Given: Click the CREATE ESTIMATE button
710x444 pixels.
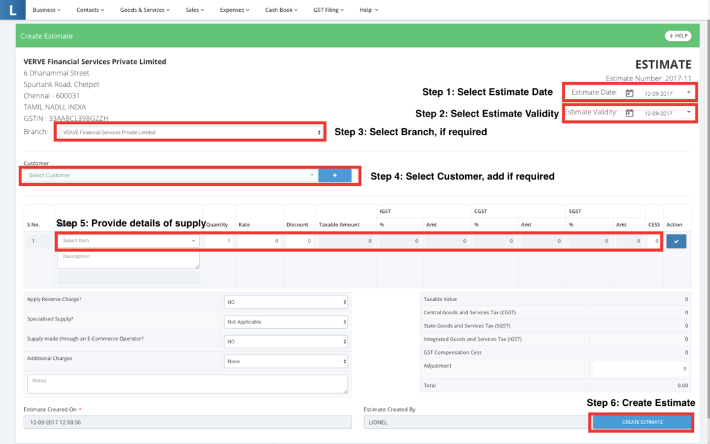Looking at the screenshot, I should [641, 422].
